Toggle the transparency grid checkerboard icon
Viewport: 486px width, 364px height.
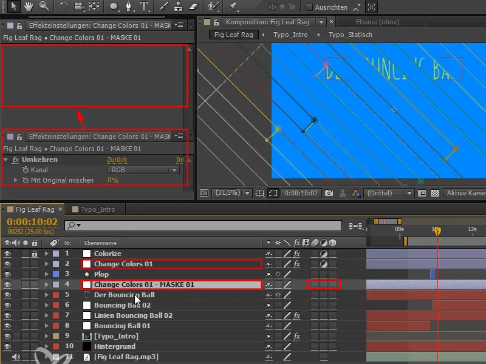click(435, 193)
